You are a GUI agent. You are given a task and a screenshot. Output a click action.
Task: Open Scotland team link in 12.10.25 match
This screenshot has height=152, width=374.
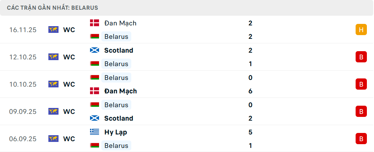(119, 50)
